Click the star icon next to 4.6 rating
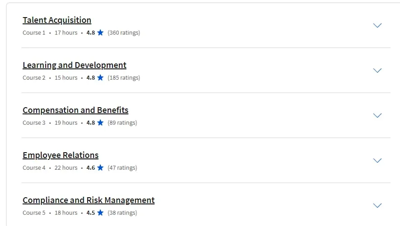This screenshot has width=400, height=226. (100, 167)
